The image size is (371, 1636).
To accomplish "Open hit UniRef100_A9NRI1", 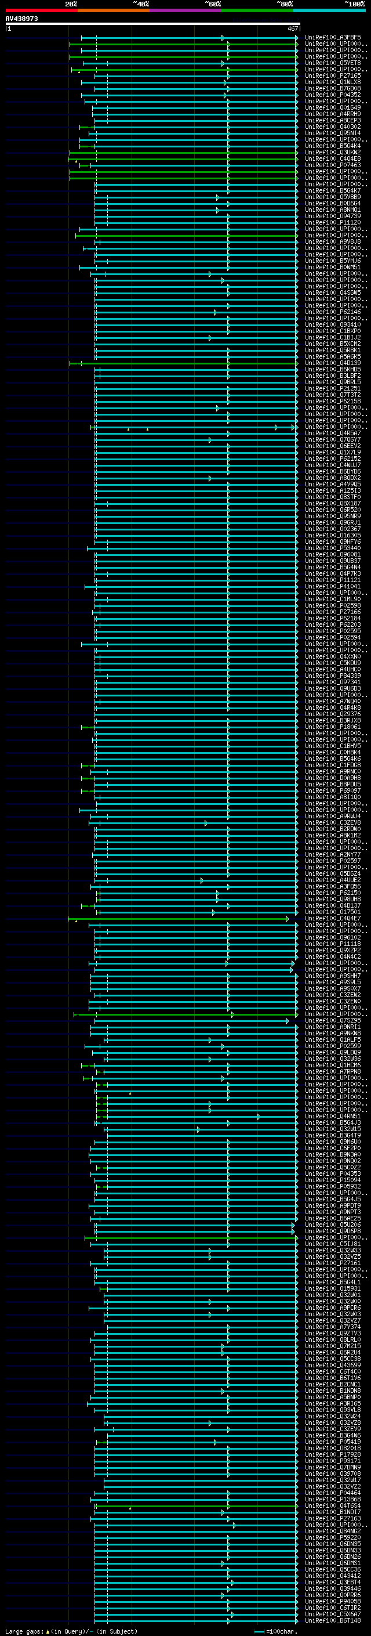I will [333, 1027].
